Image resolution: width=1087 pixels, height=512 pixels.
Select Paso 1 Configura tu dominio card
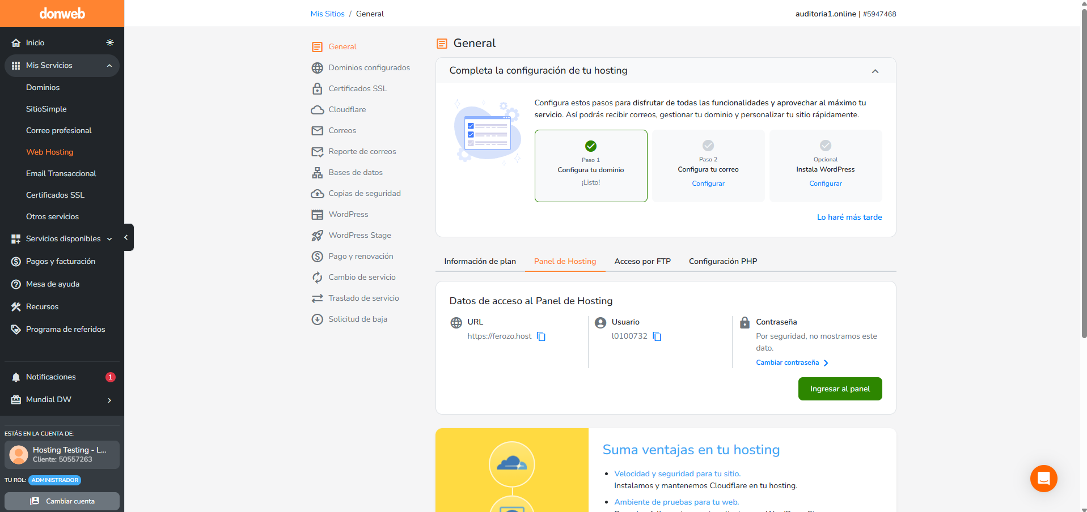591,166
